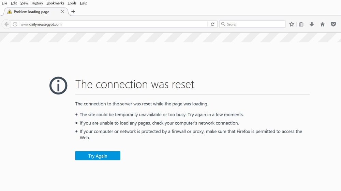Open the View menu

[x=24, y=3]
